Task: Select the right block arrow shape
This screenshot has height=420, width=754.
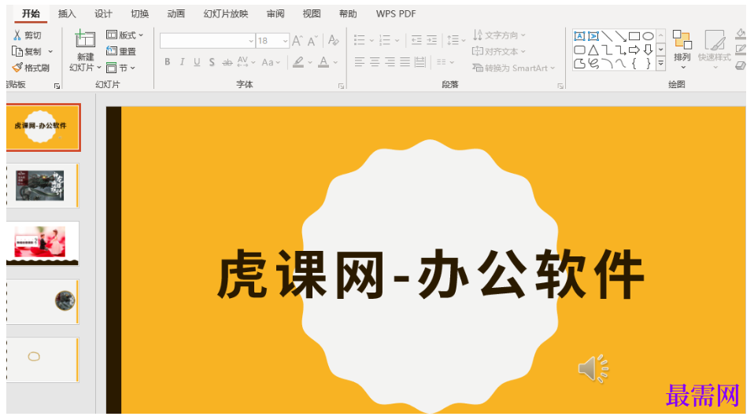Action: pos(634,50)
